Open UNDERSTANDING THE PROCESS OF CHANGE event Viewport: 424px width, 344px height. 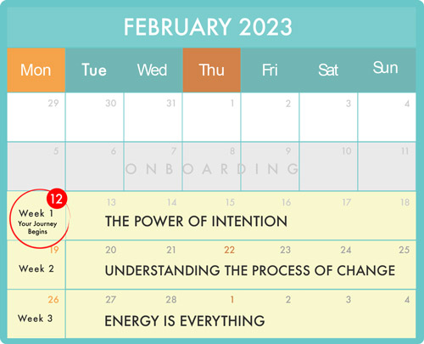pos(250,270)
